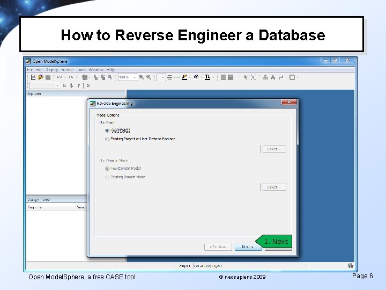Click the Select button under Domain Model
The width and height of the screenshot is (386, 290).
(274, 187)
